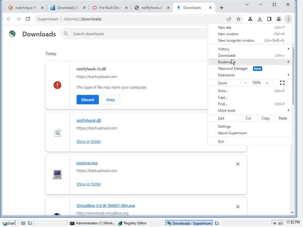
Task: Switch to Administrator command prompt taskbar item
Action: pyautogui.click(x=92, y=223)
